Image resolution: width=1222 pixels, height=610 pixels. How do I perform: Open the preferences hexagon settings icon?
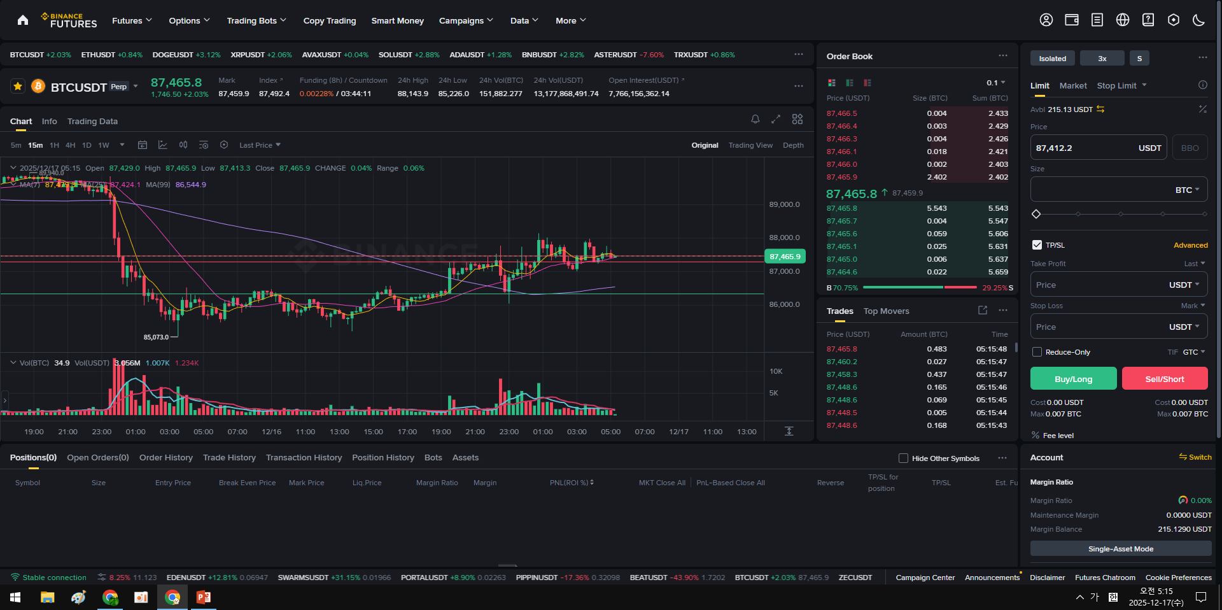tap(1174, 20)
